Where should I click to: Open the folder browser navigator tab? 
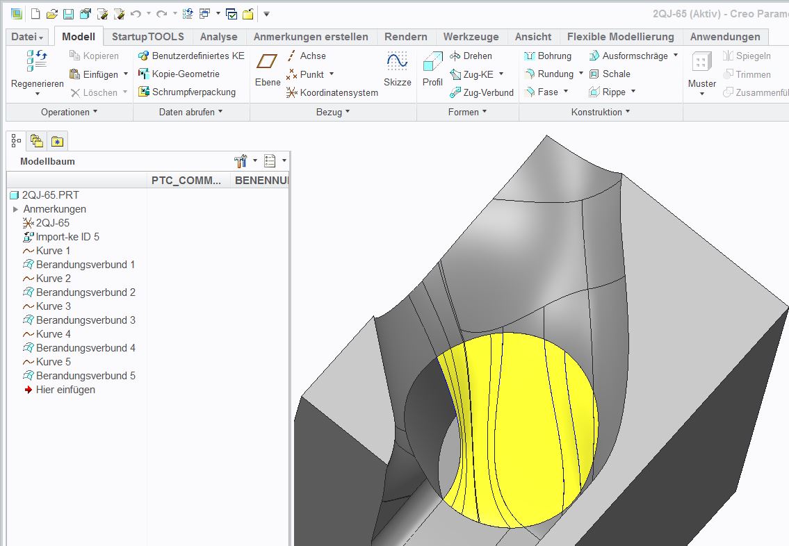point(37,141)
